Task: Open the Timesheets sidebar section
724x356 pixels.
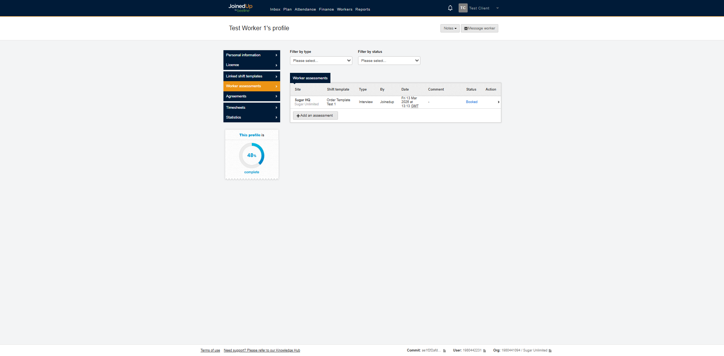Action: (251, 108)
